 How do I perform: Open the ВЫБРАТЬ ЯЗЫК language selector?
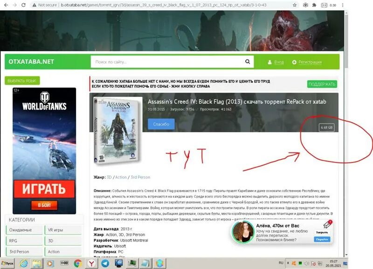pyautogui.click(x=22, y=81)
